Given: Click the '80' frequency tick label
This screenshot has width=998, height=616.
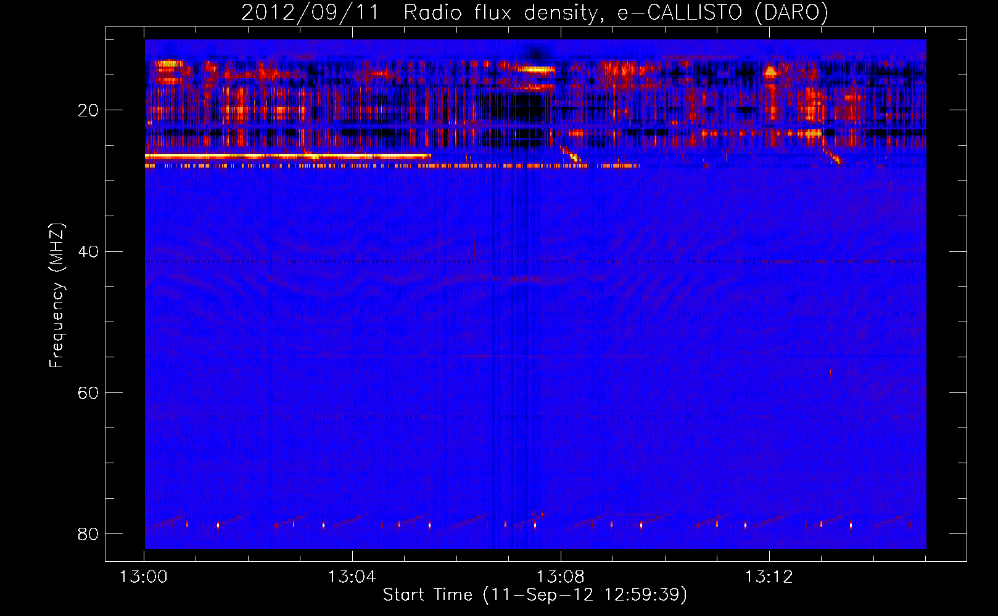Looking at the screenshot, I should 88,533.
